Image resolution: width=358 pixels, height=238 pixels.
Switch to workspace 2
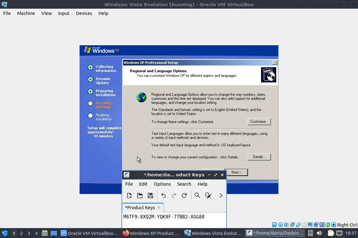pos(21,233)
